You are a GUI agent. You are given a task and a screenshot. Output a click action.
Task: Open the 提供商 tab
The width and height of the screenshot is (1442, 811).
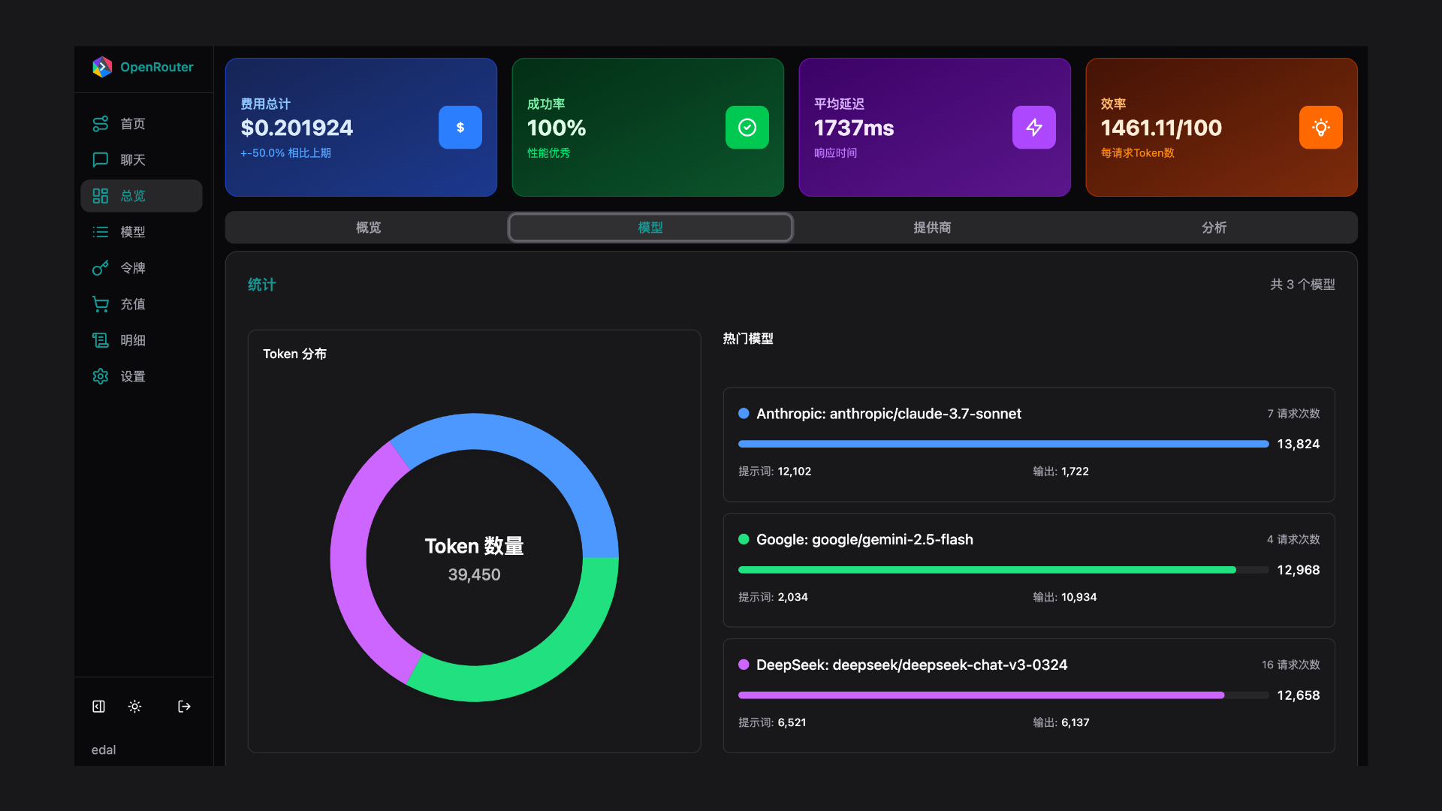coord(932,228)
